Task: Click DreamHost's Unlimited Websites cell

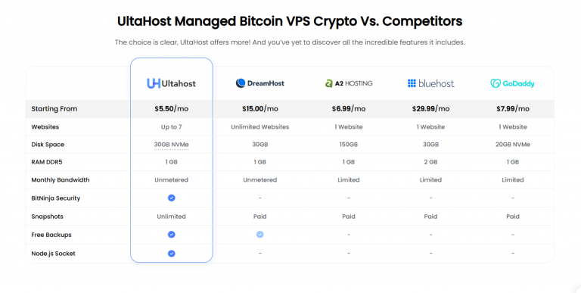Action: tap(259, 127)
